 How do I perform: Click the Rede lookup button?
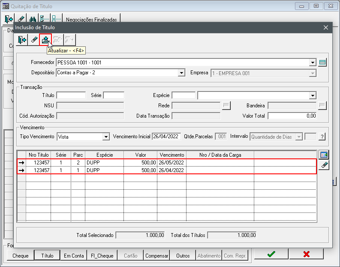226,106
